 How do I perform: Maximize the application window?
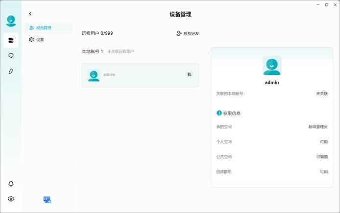[327, 5]
